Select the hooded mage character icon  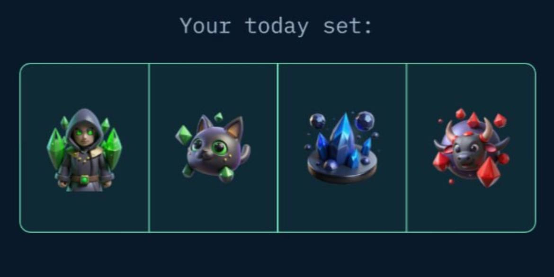coord(84,150)
